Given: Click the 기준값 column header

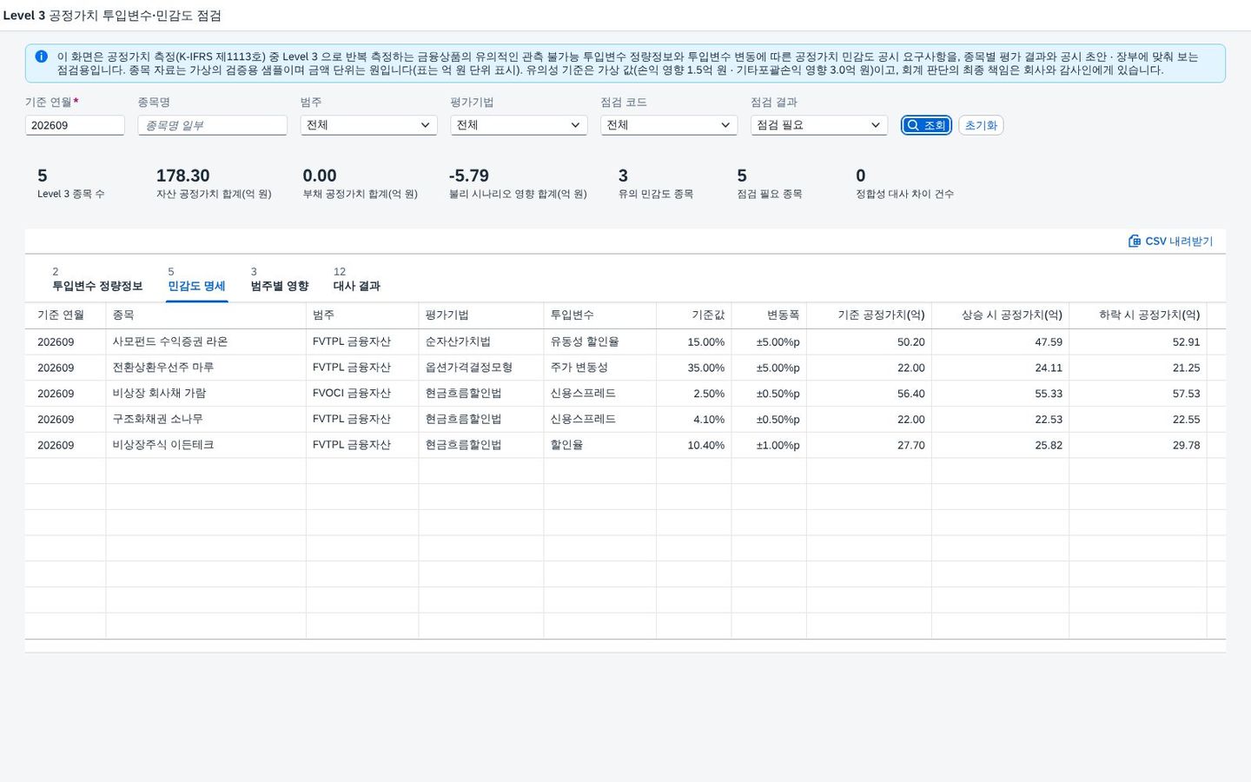Looking at the screenshot, I should (x=694, y=315).
